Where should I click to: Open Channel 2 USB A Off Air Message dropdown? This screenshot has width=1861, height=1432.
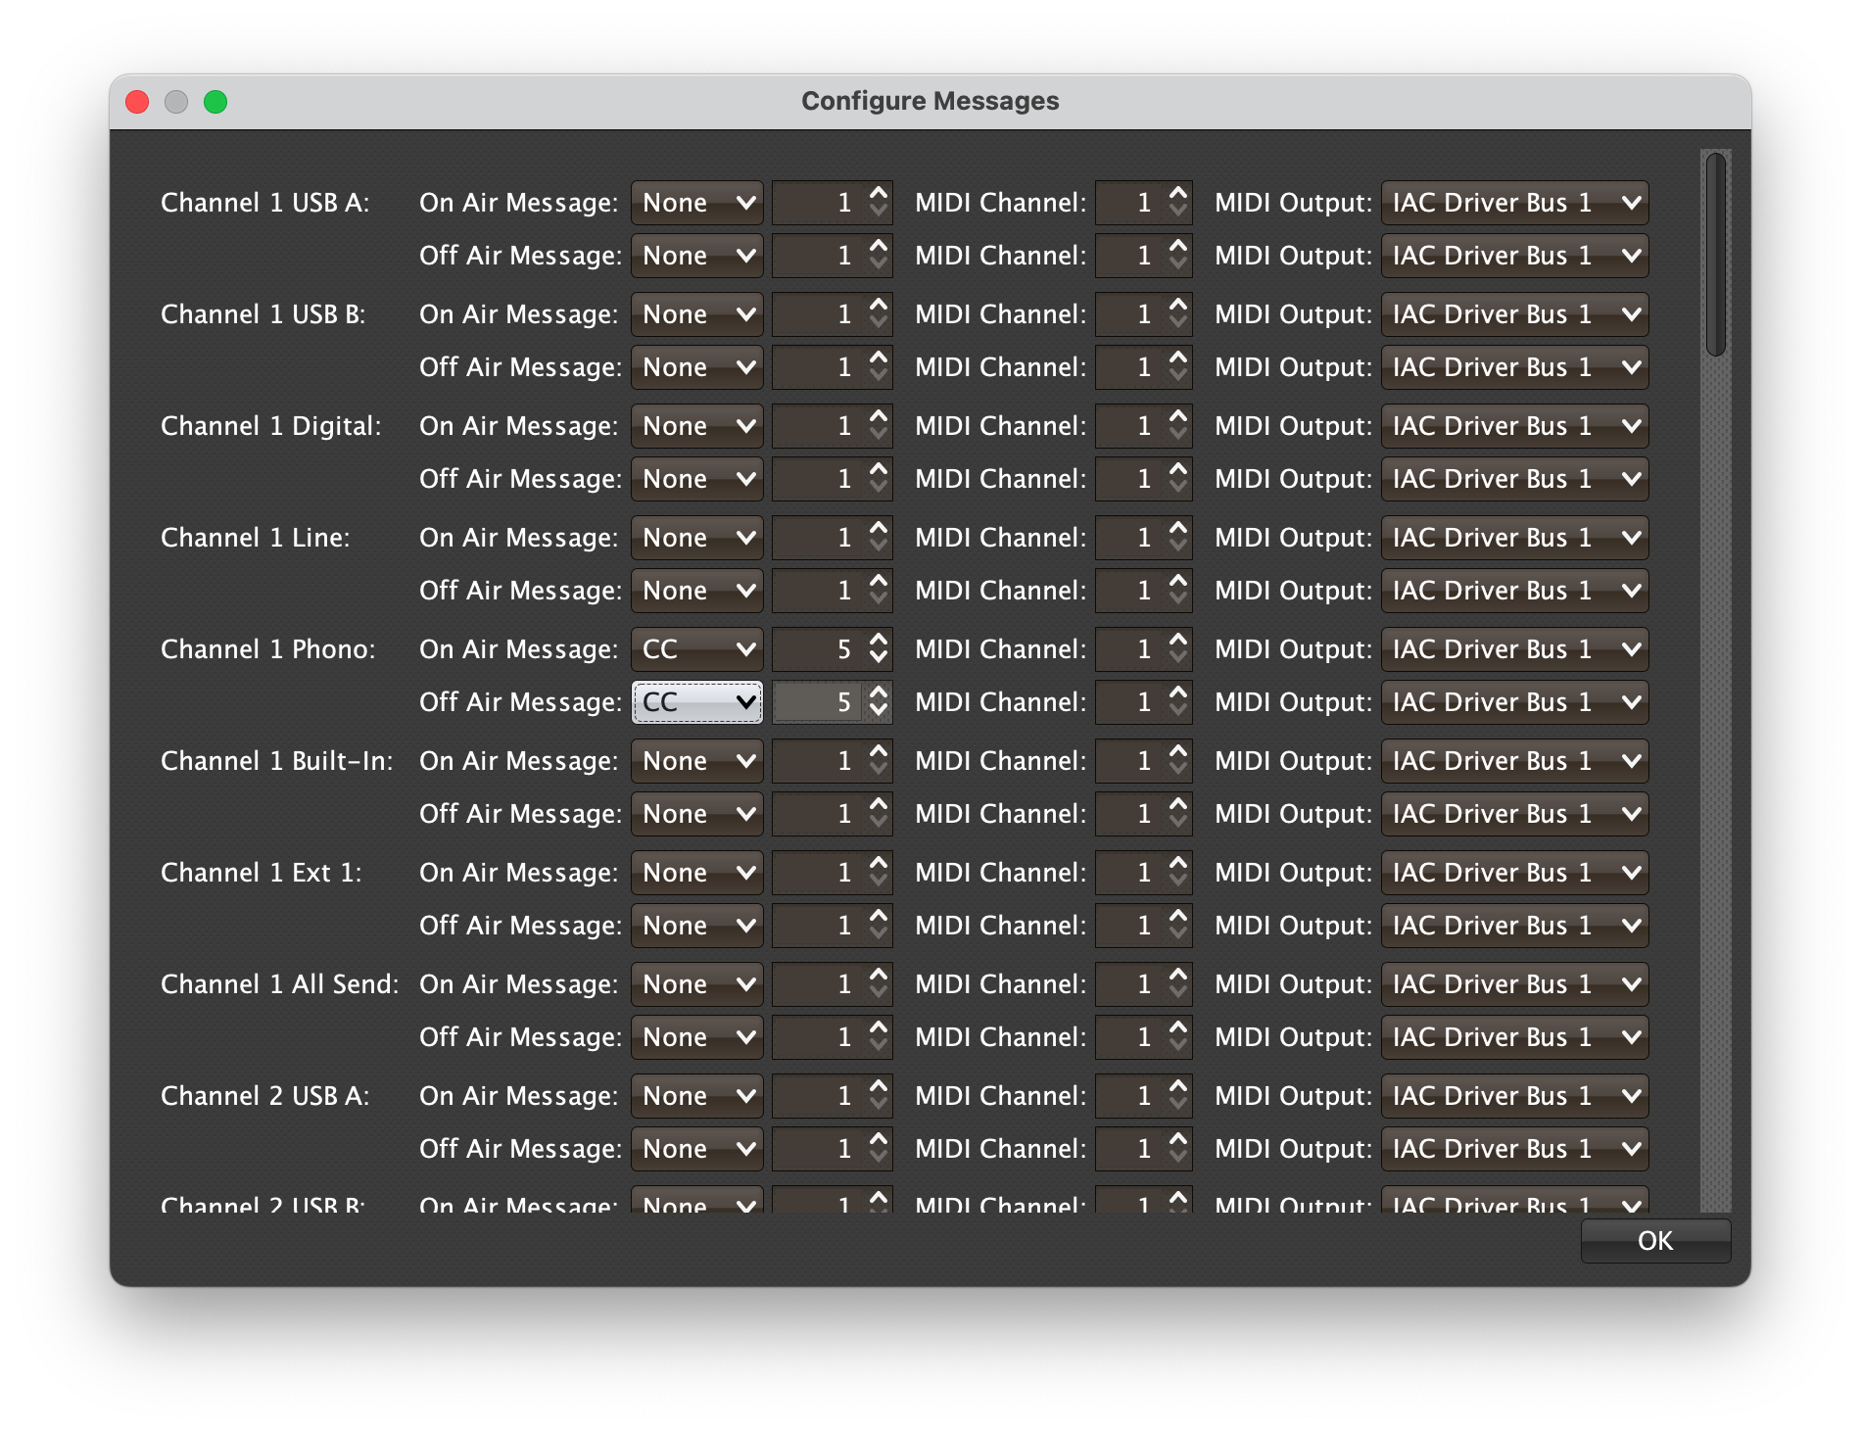click(697, 1149)
